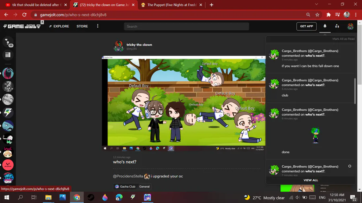Open the Gacha Club screenshot image
Viewport: 362px width, 203px height.
[184, 104]
